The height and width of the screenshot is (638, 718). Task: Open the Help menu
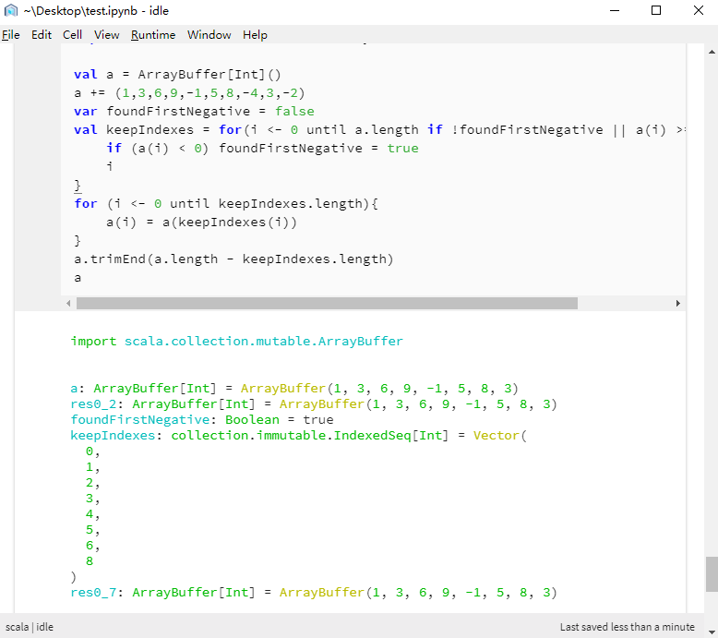pyautogui.click(x=256, y=35)
